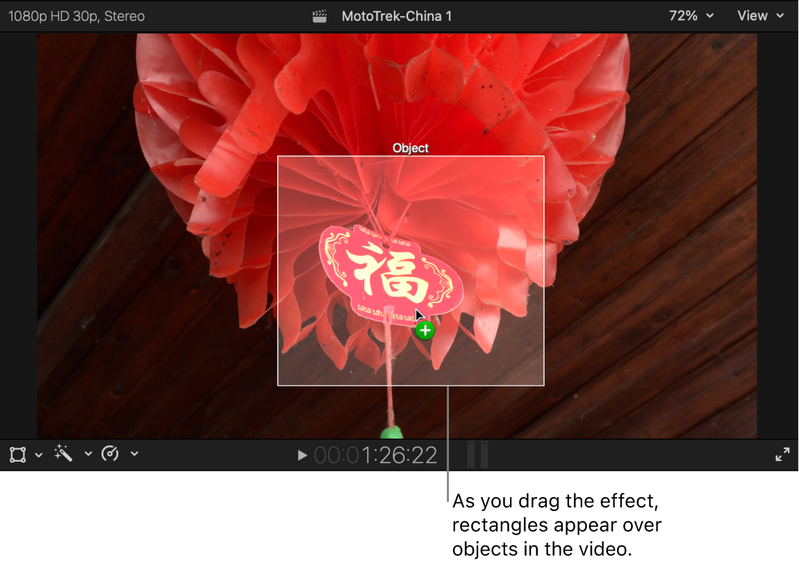Click the clapperboard icon beside the project name
Viewport: 799px width, 570px height.
click(x=319, y=15)
